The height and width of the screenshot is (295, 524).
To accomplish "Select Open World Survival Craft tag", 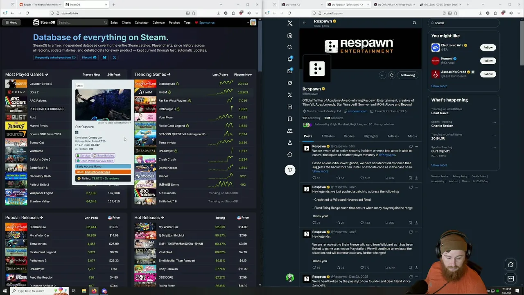I will click(x=95, y=161).
